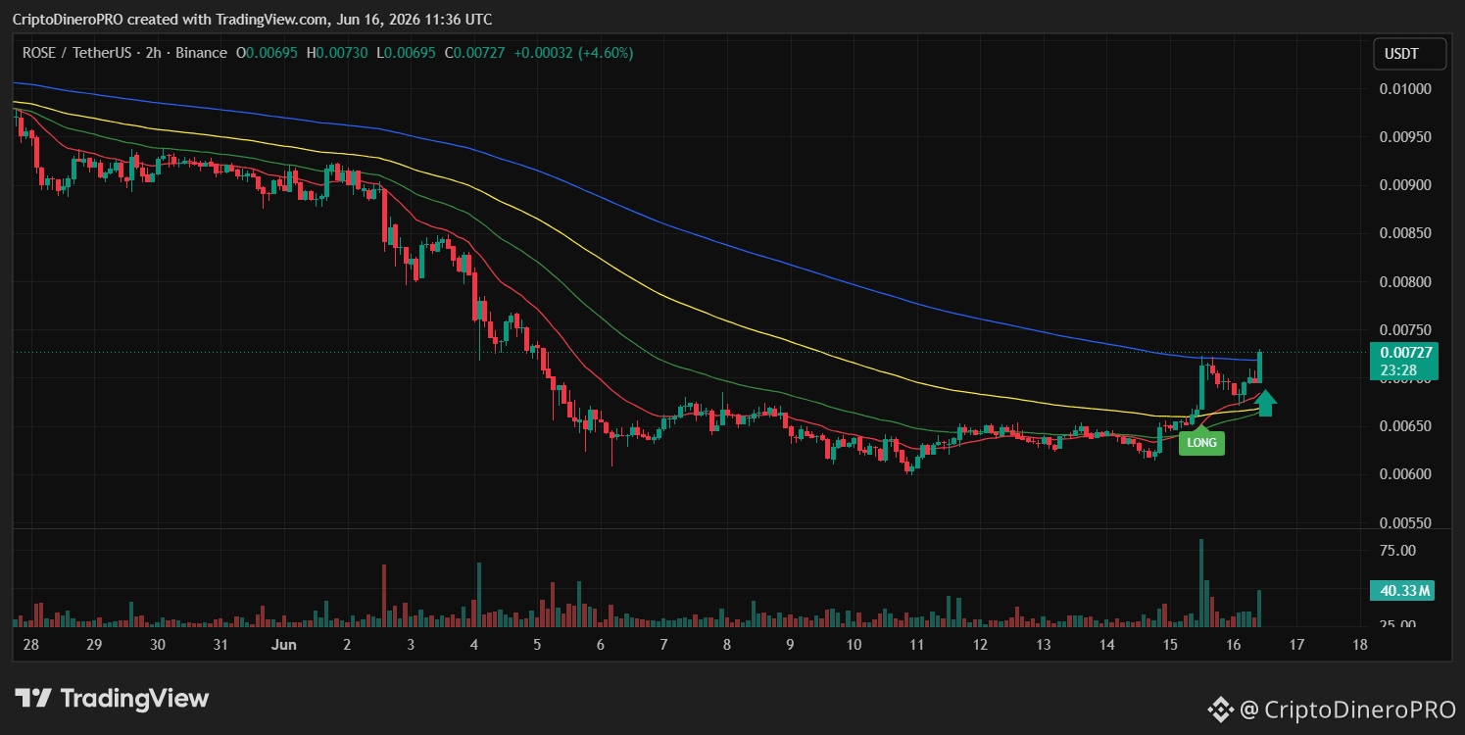
Task: Click date 14 on the time axis
Action: pyautogui.click(x=1106, y=645)
